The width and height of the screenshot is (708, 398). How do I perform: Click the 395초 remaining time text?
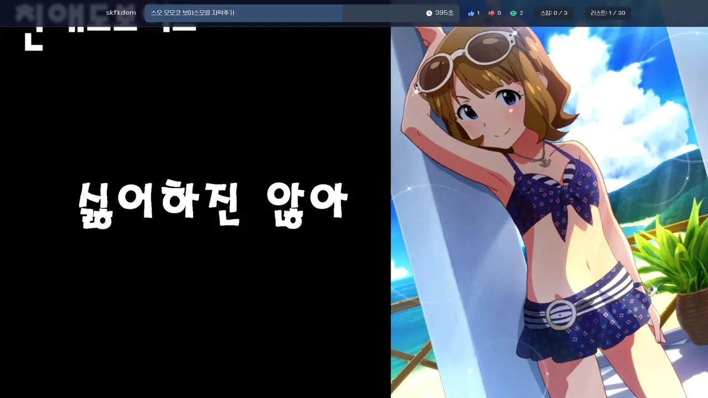[444, 13]
